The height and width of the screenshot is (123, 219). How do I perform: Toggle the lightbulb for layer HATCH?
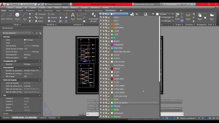coord(101,17)
